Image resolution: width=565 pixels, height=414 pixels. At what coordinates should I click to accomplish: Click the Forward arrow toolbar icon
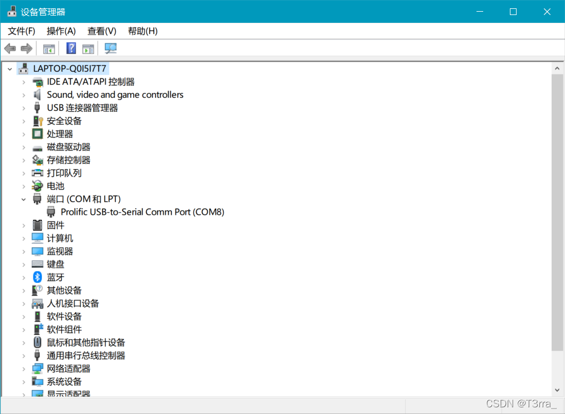coord(27,48)
